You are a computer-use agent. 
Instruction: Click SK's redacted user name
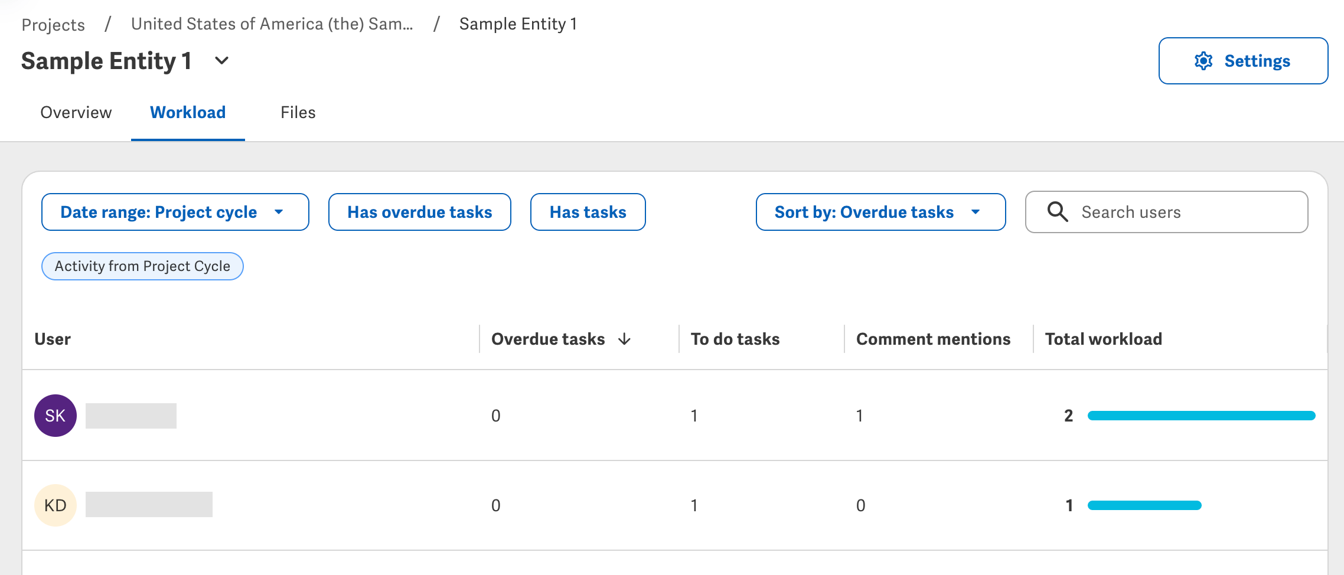click(x=131, y=416)
